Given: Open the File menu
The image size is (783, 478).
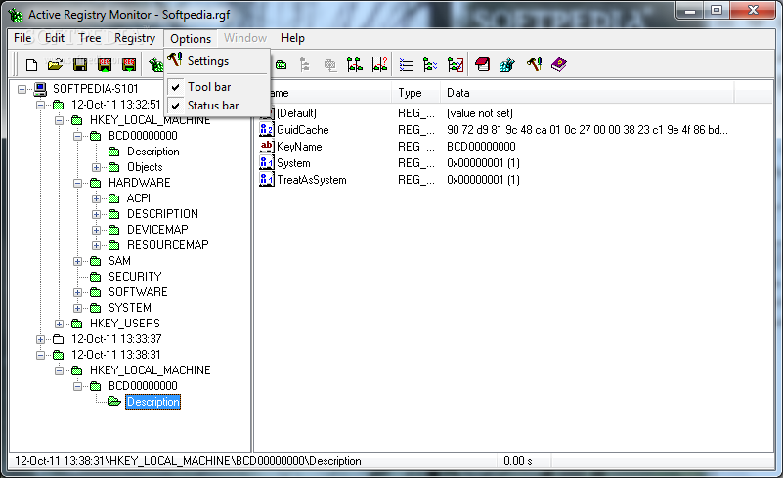Looking at the screenshot, I should [x=22, y=38].
